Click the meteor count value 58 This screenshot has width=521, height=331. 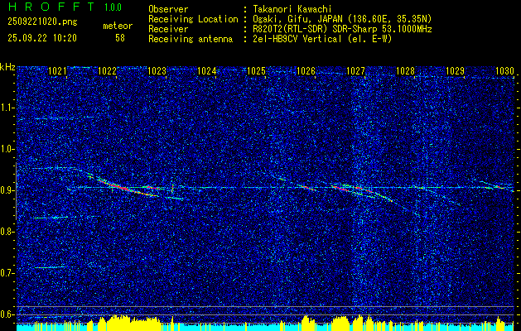(120, 38)
